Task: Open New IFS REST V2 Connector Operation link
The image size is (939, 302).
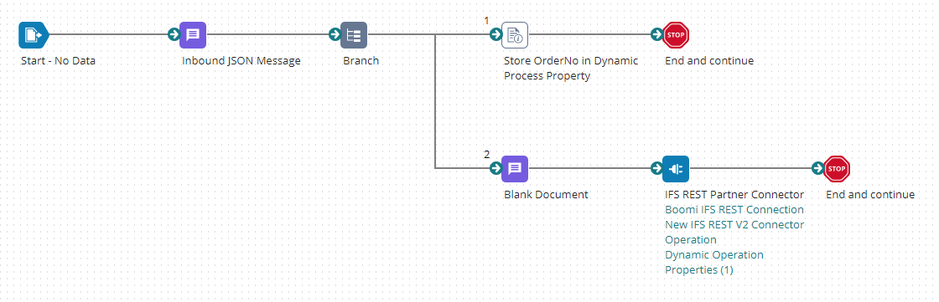Action: (x=734, y=232)
